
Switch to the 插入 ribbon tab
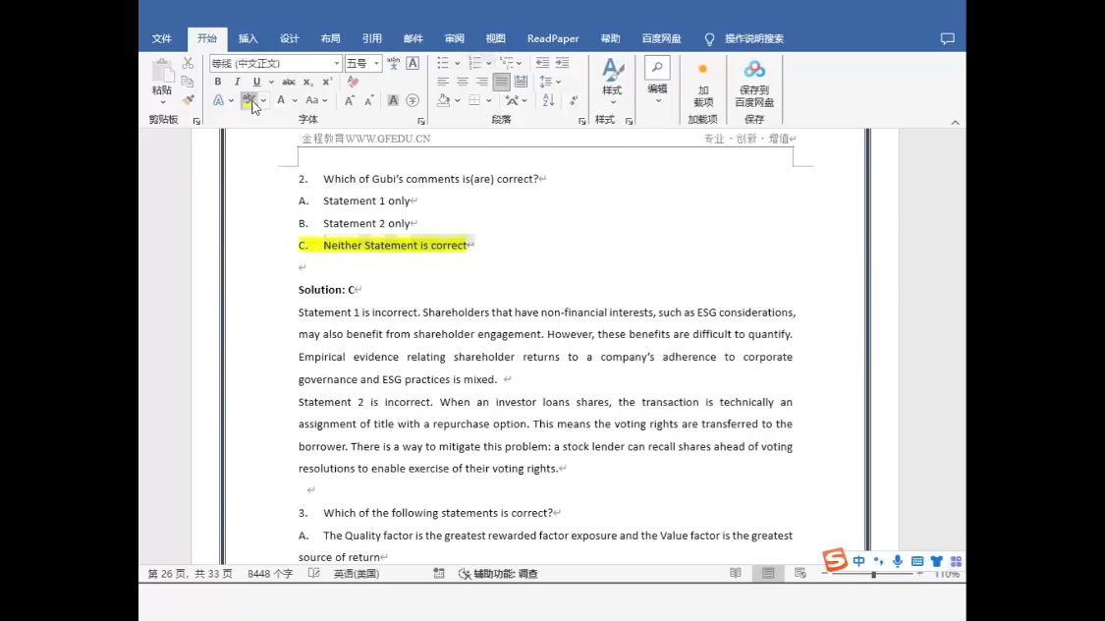248,39
